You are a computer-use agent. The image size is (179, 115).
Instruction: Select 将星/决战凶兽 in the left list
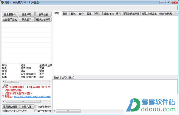coord(28,77)
